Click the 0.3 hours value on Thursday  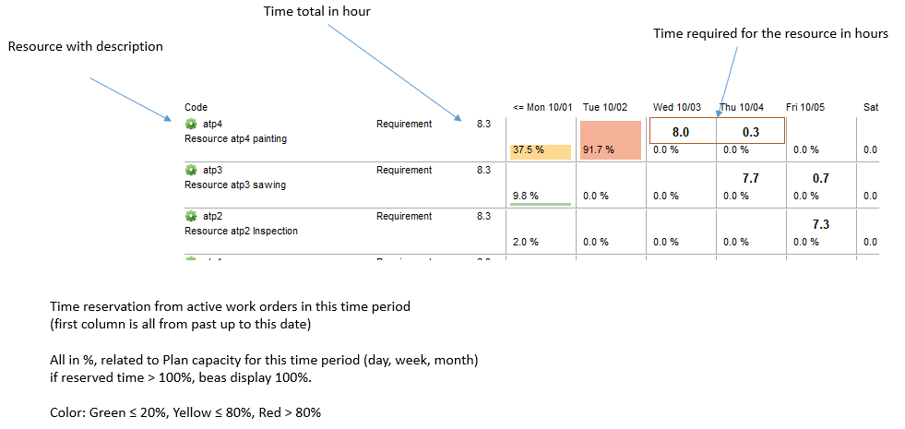750,132
